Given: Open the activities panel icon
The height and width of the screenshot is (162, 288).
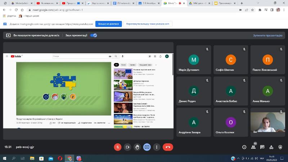Looking at the screenshot, I should tap(272, 147).
